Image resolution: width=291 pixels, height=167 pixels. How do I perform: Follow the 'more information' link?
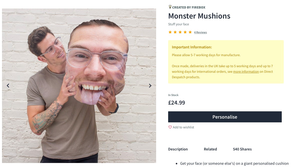click(246, 72)
